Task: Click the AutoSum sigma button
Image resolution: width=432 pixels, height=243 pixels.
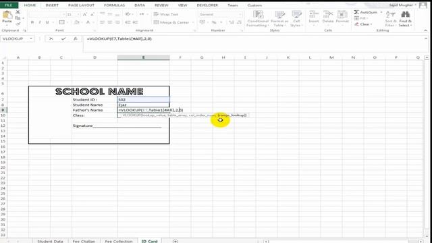Action: pos(365,12)
